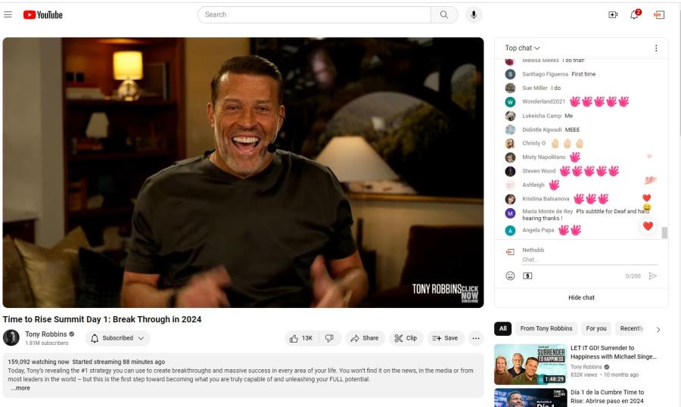Go to the YouTube home logo
Image resolution: width=681 pixels, height=407 pixels.
[43, 15]
